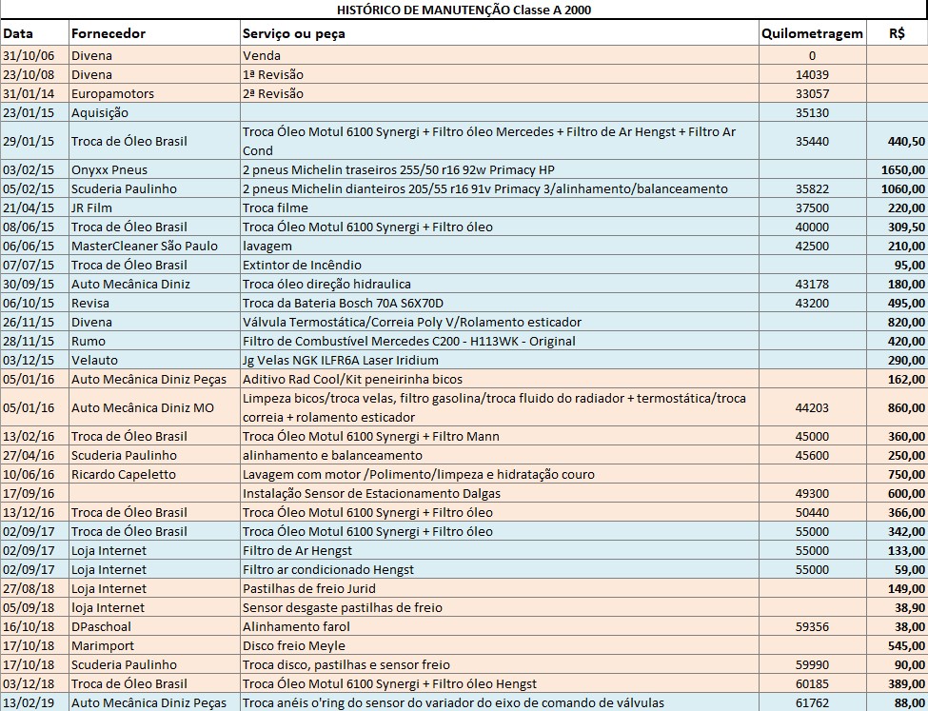This screenshot has width=928, height=711.
Task: Click the 'Data' column header
Action: point(35,33)
